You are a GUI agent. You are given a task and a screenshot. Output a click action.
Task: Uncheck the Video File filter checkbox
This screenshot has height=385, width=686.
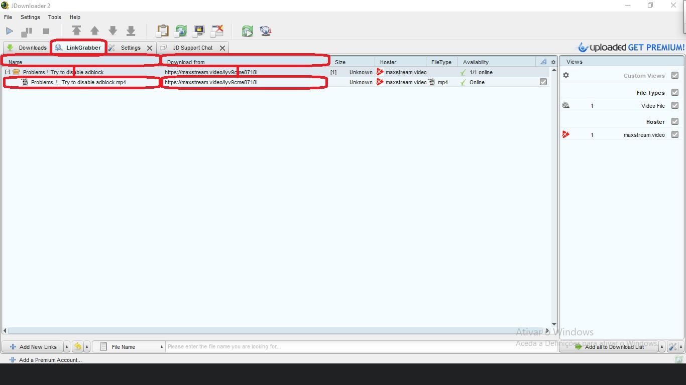tap(675, 105)
